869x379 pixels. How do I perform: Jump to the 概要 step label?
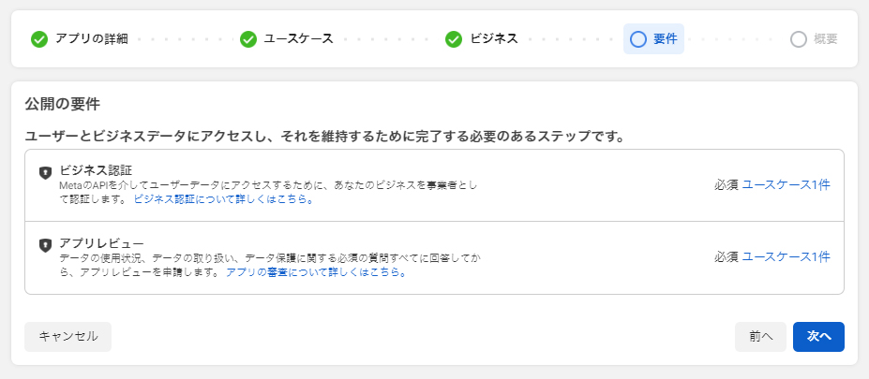pos(825,39)
